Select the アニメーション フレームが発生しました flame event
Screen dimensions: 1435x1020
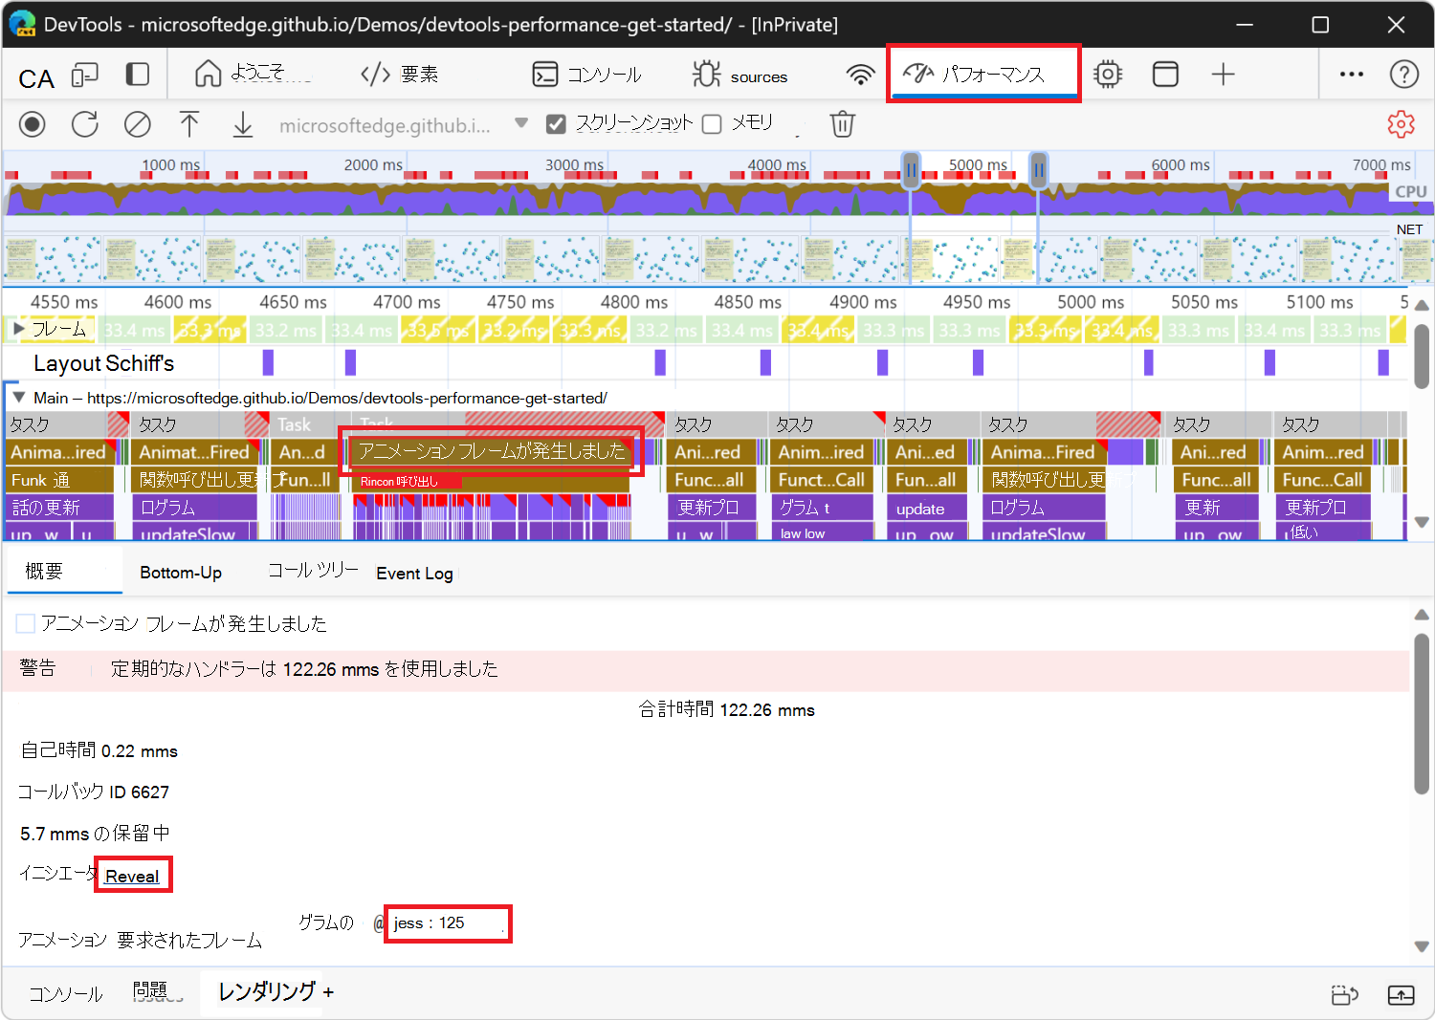pyautogui.click(x=493, y=451)
